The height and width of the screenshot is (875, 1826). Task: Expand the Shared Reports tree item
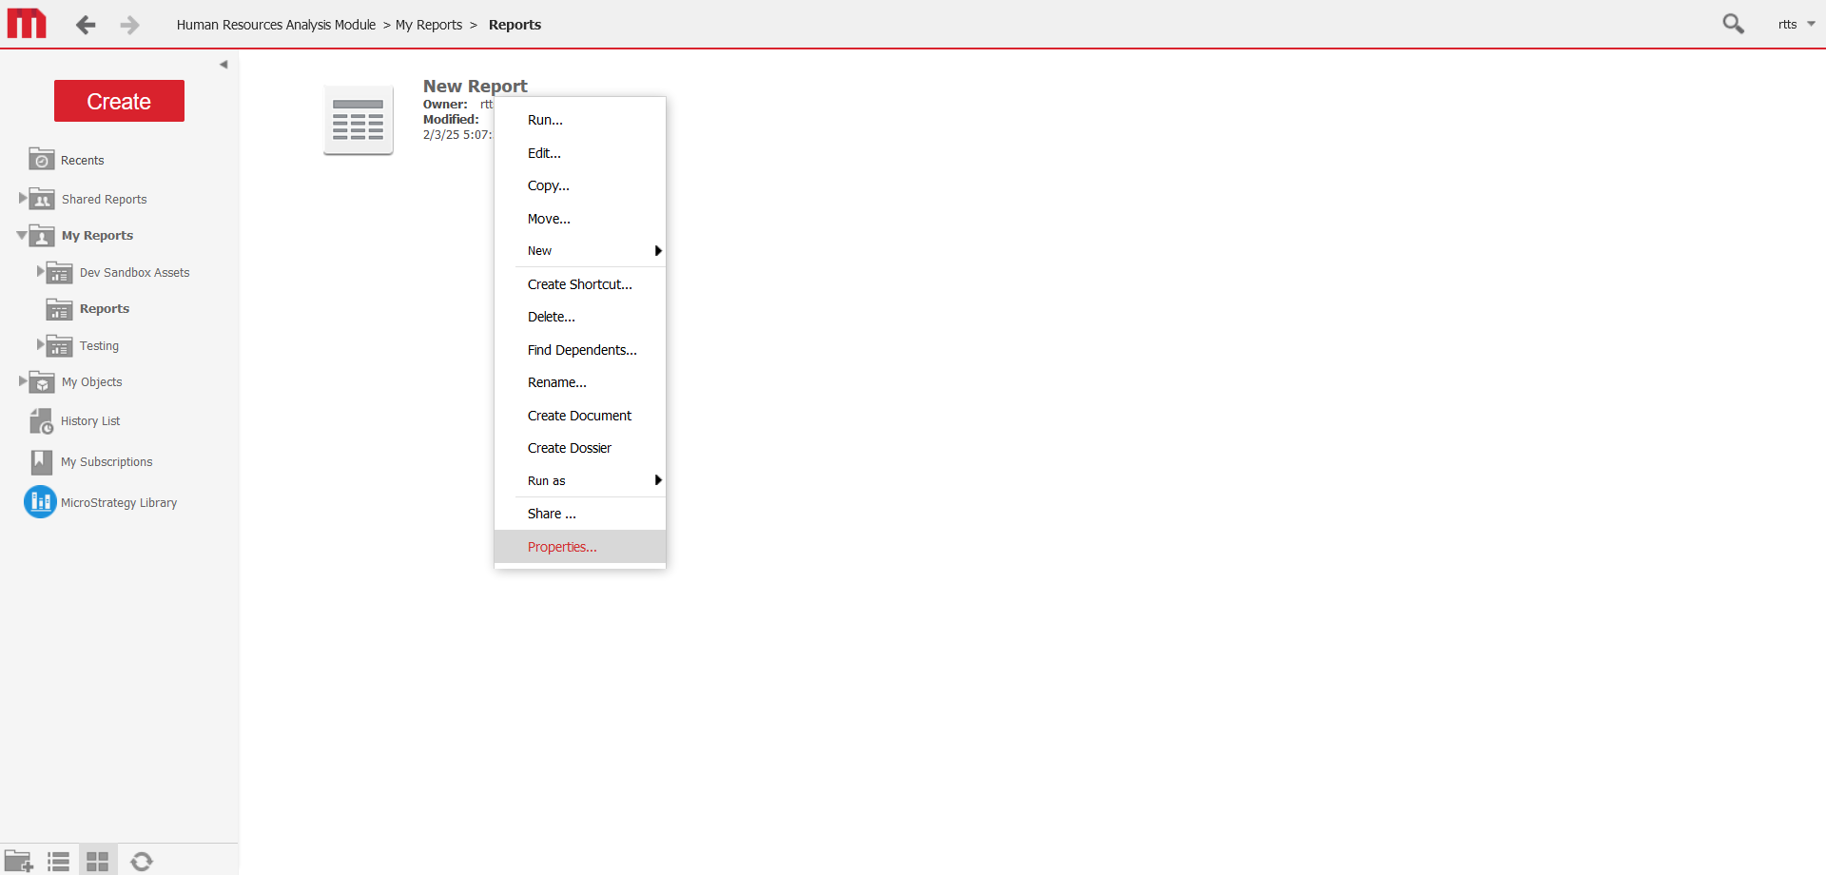tap(23, 198)
